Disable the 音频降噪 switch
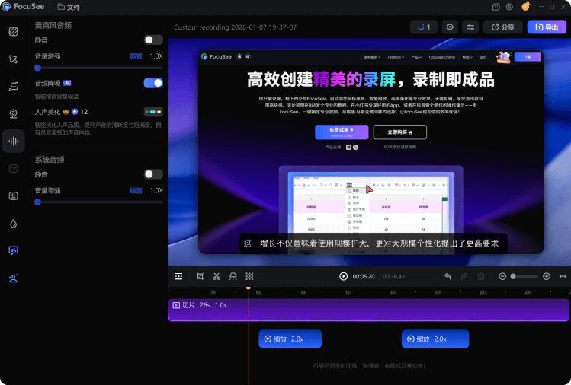571x385 pixels. [x=153, y=83]
